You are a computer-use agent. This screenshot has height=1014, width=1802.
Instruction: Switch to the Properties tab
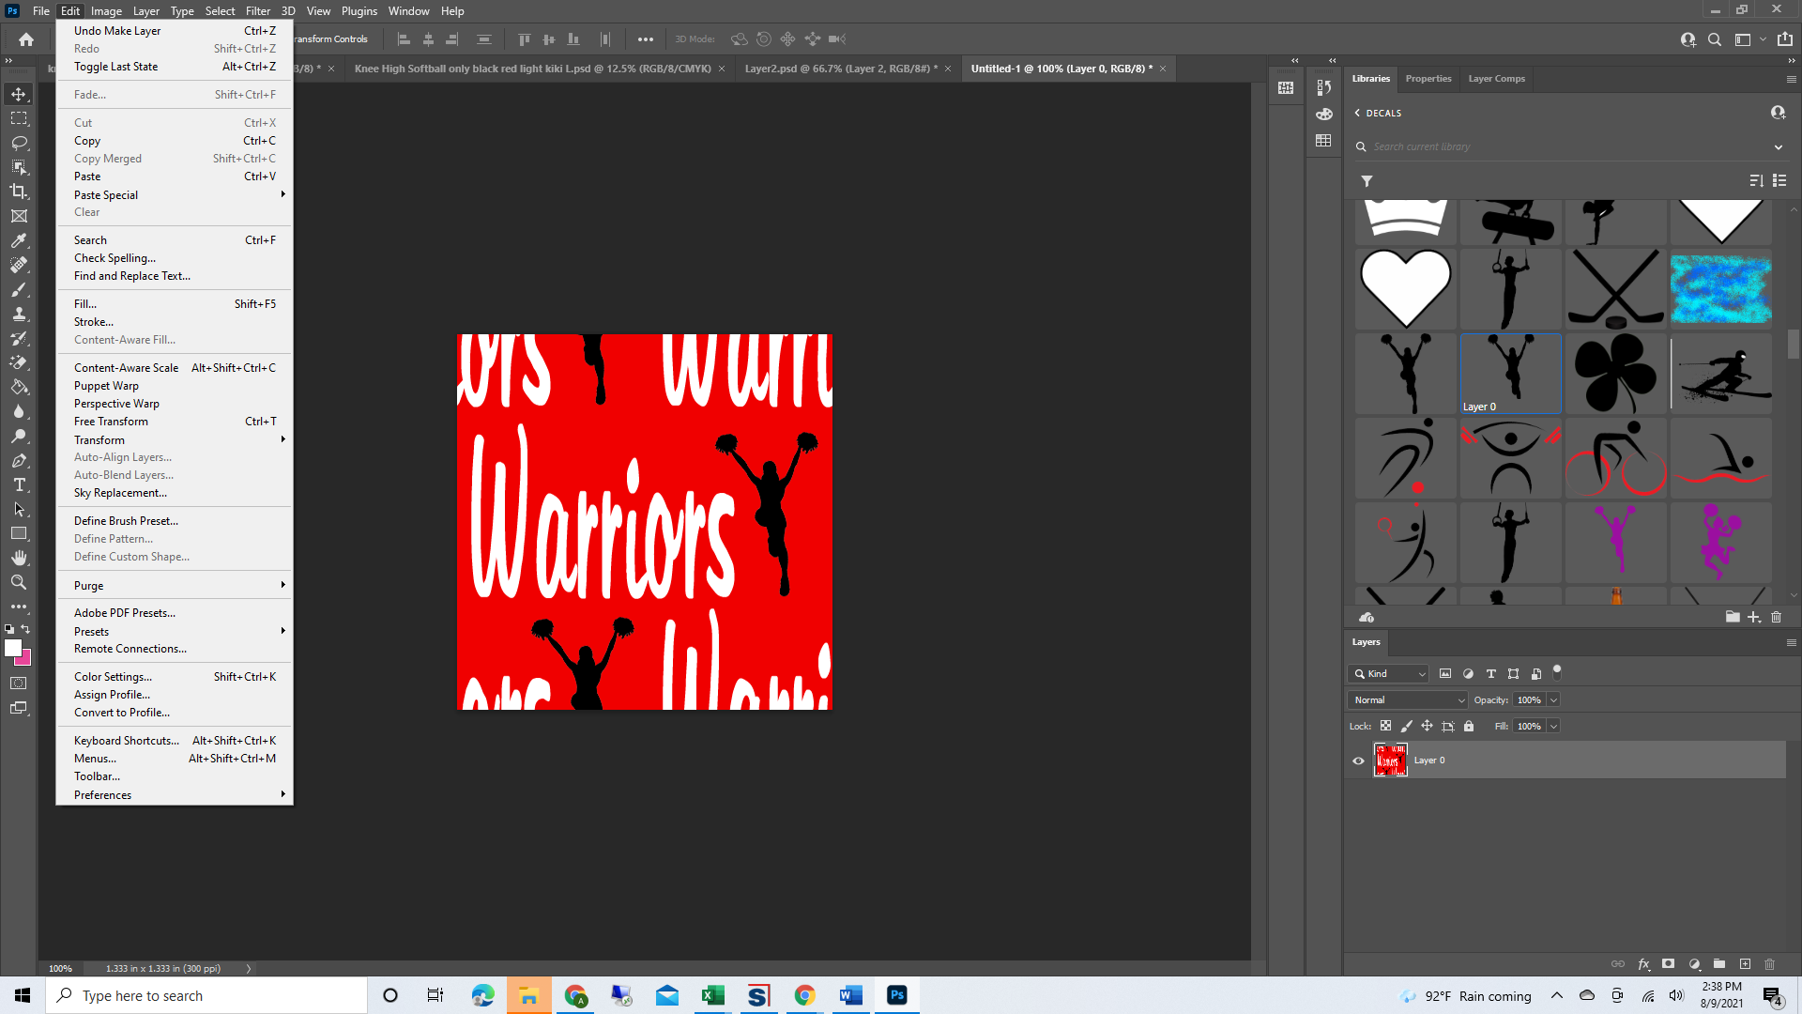tap(1428, 79)
